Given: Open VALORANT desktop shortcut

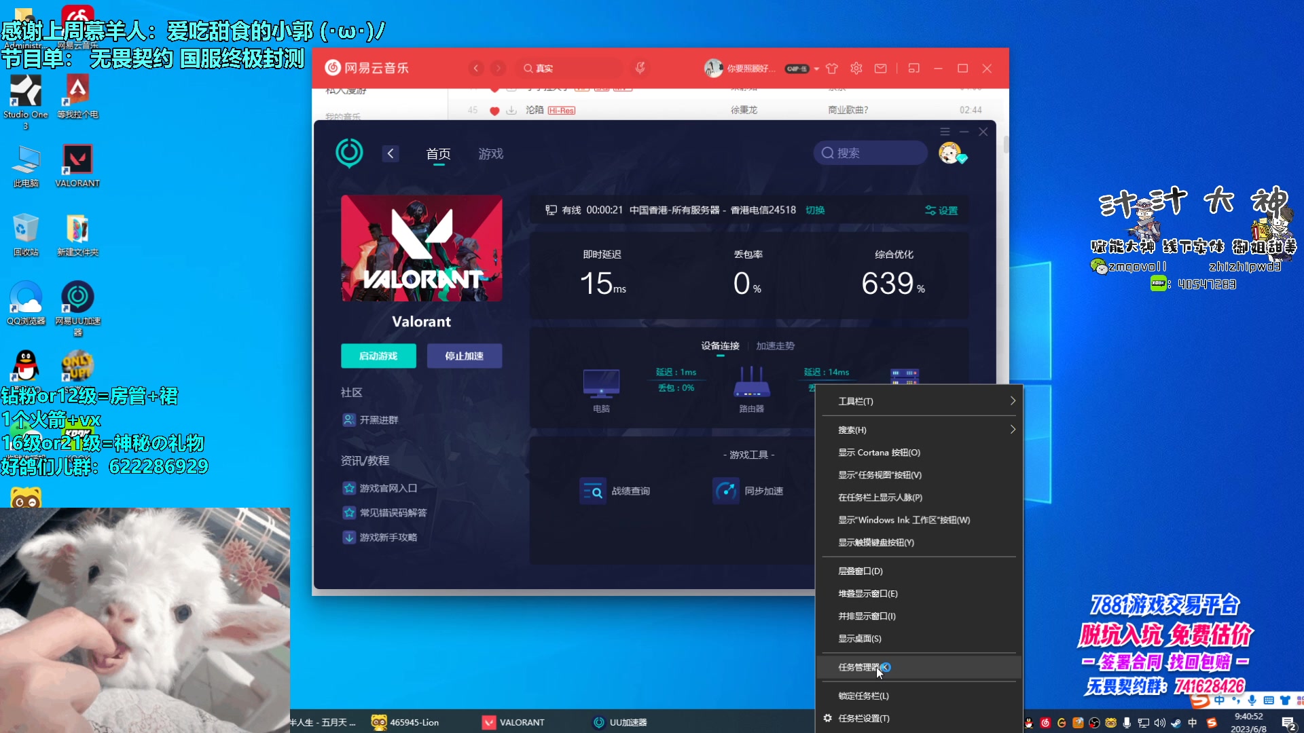Looking at the screenshot, I should (77, 166).
